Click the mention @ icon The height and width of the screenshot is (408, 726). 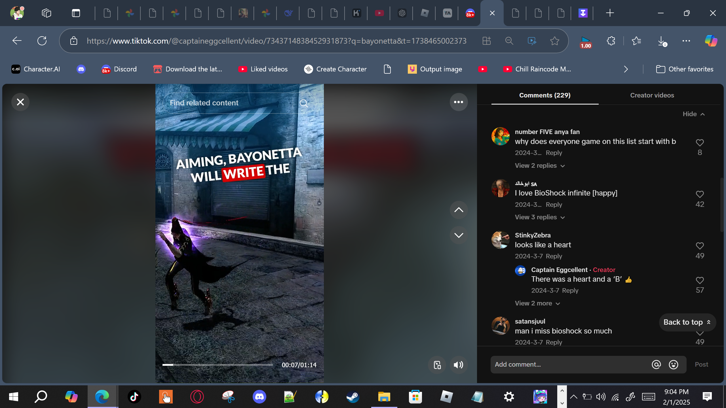coord(656,365)
